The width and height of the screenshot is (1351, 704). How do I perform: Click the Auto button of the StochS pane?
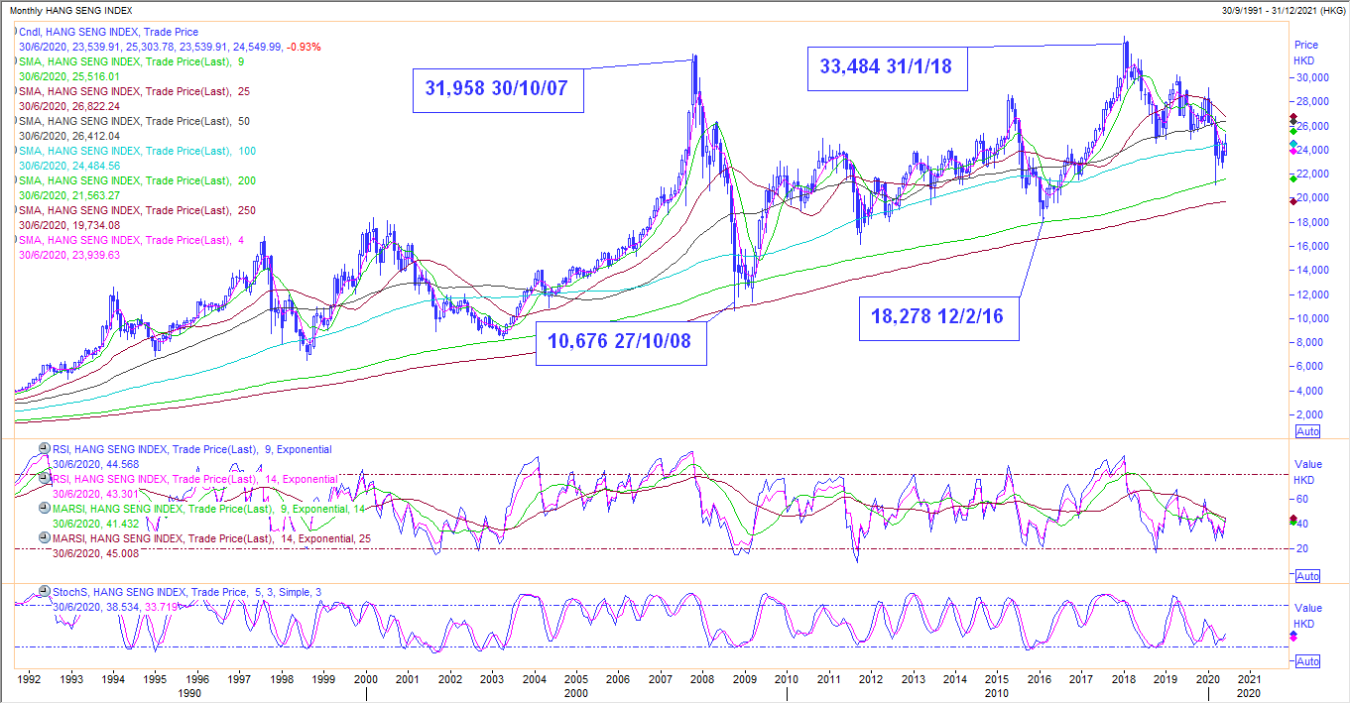[1308, 661]
